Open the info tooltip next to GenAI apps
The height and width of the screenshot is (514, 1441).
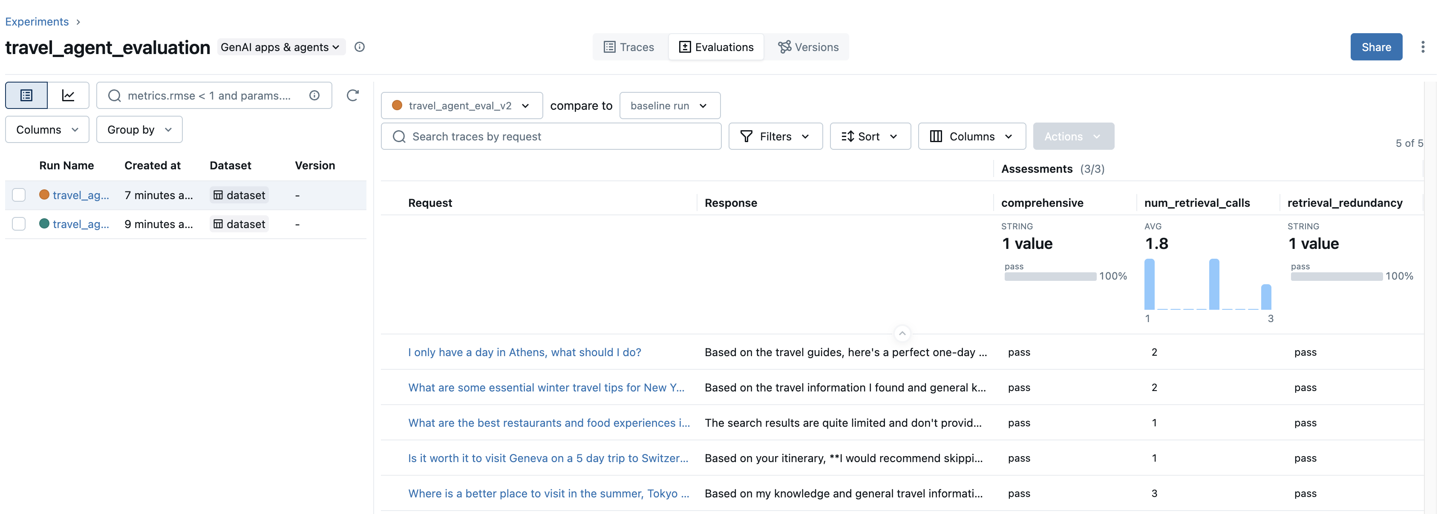coord(360,47)
